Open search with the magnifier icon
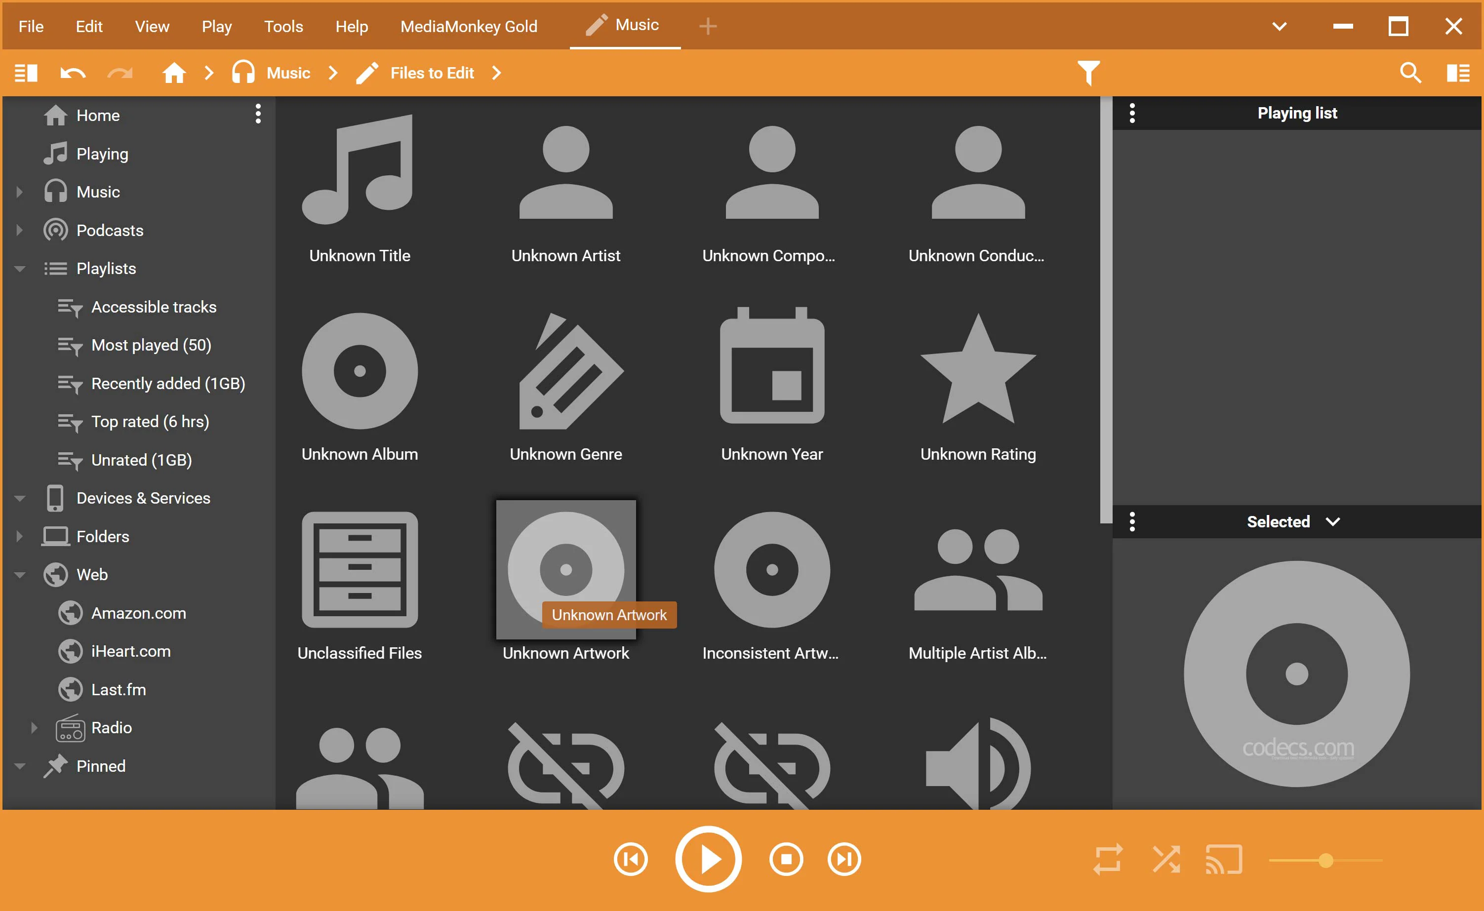This screenshot has height=911, width=1484. pyautogui.click(x=1410, y=73)
